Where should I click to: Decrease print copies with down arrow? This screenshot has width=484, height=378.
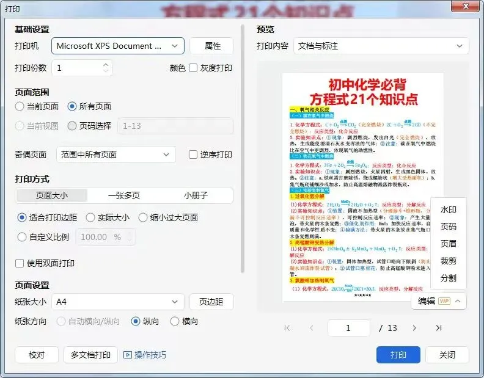(106, 71)
